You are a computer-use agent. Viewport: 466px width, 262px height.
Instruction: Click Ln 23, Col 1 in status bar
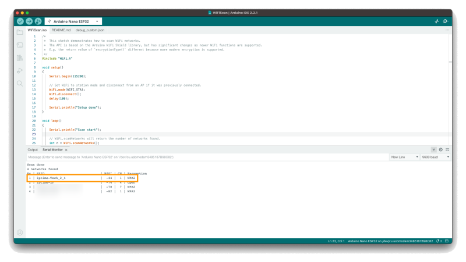[x=336, y=241]
